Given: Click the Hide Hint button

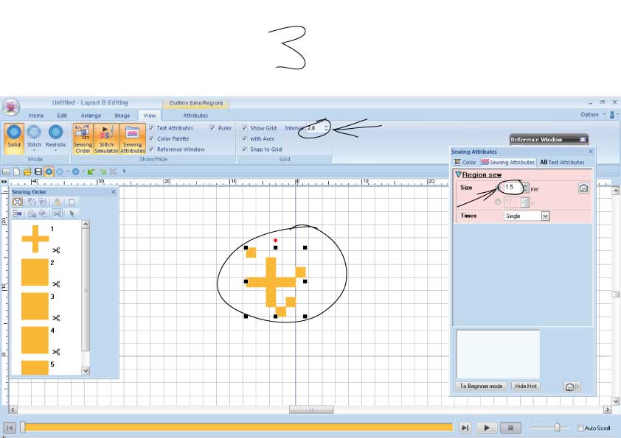Looking at the screenshot, I should click(x=526, y=386).
